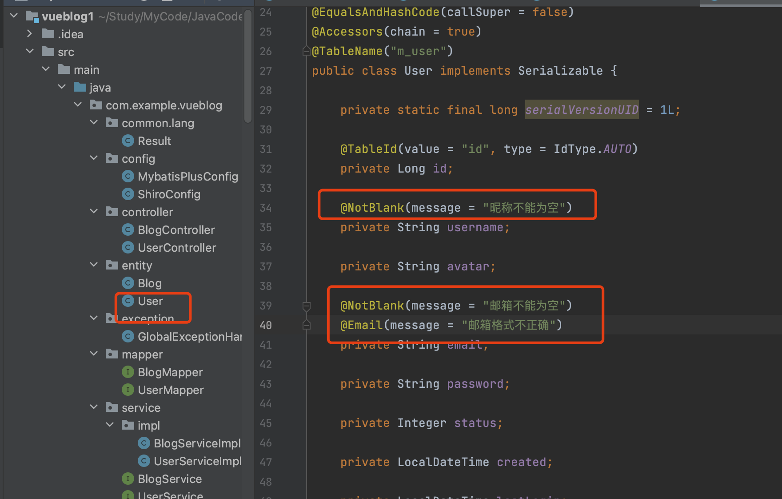Collapse the service package chevron
Viewport: 782px width, 499px height.
coord(94,407)
